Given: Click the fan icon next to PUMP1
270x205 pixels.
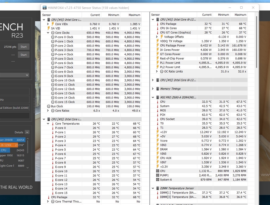Looking at the screenshot, I should [157, 175].
